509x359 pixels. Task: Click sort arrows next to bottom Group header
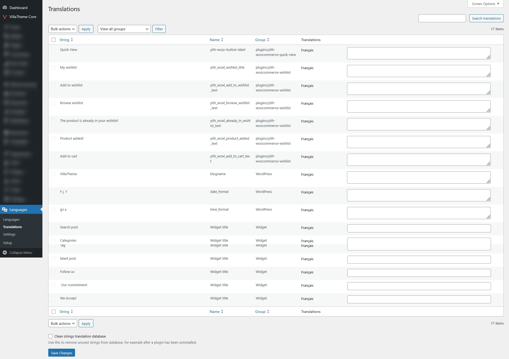tap(268, 312)
